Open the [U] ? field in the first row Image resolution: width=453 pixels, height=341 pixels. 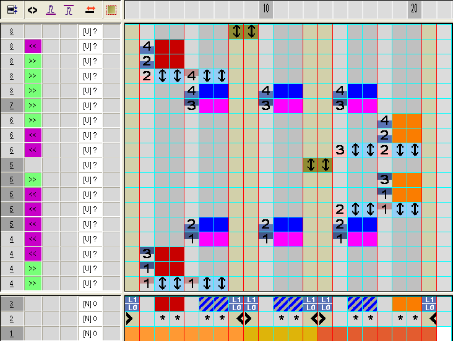tap(90, 32)
